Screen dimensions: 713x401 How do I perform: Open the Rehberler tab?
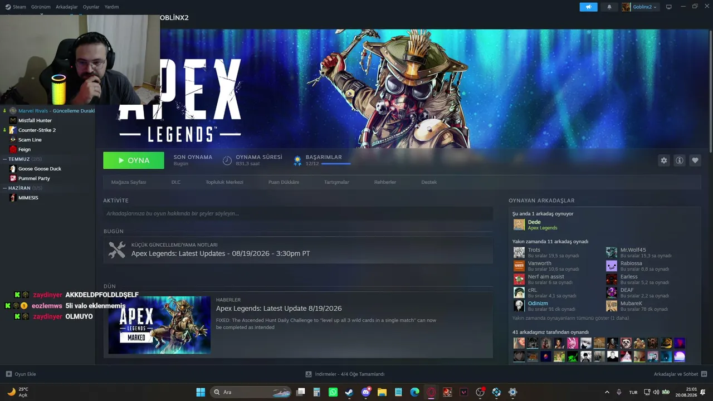[385, 182]
